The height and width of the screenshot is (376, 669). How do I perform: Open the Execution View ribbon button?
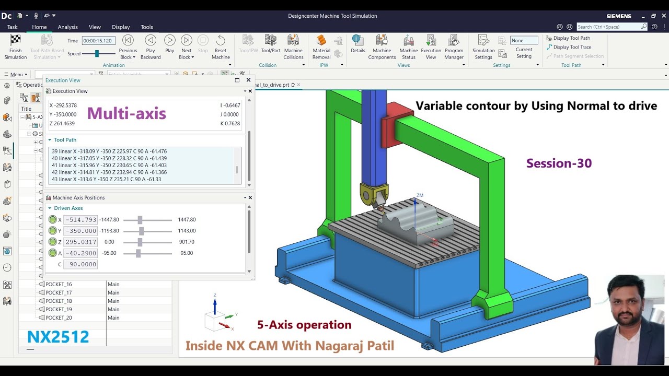pos(431,47)
